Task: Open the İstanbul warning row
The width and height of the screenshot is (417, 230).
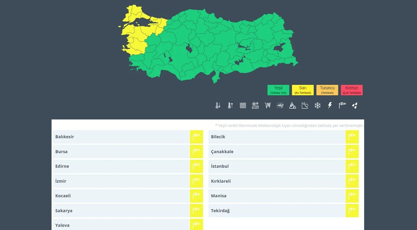Action: pos(277,166)
